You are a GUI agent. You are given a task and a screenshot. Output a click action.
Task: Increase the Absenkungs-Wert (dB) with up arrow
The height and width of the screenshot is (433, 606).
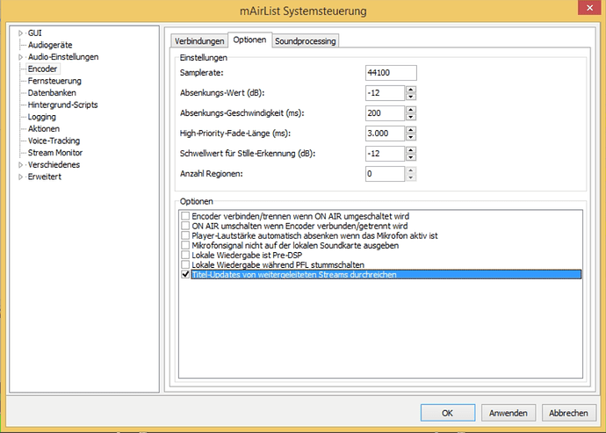(x=410, y=89)
